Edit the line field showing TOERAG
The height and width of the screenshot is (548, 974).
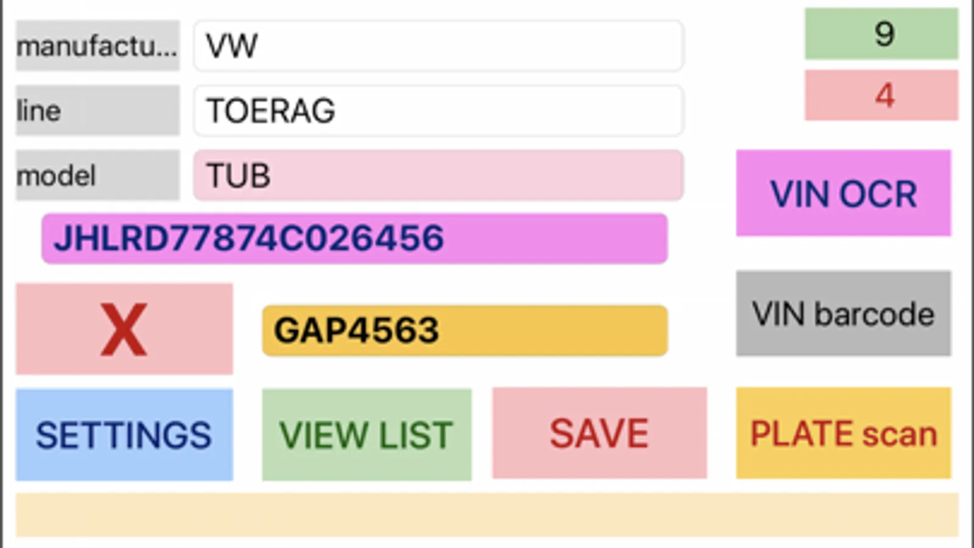(x=439, y=110)
